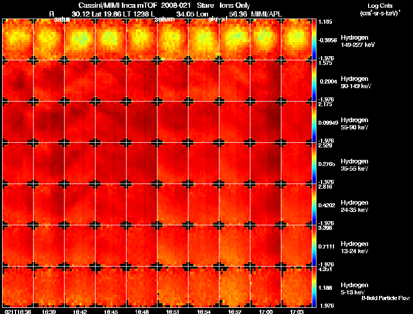Click the 16:51 time axis label
This screenshot has height=314, width=413.
click(173, 311)
